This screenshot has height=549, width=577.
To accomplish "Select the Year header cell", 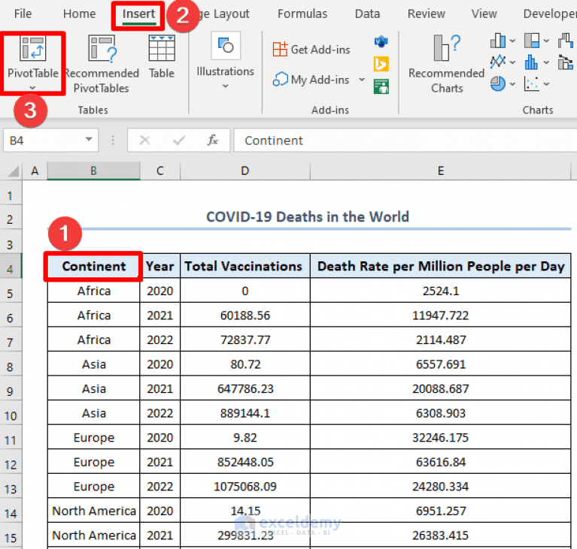I will (x=160, y=266).
